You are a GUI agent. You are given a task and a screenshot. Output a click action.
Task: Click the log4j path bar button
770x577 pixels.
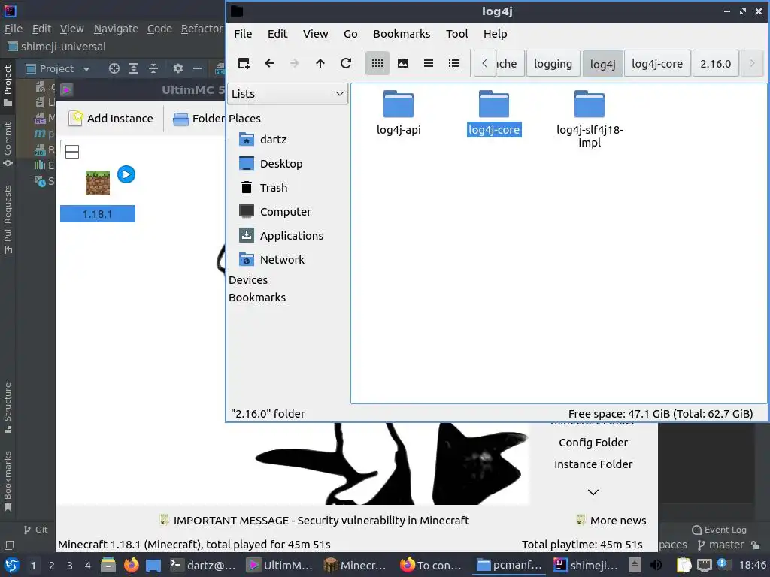click(x=602, y=64)
